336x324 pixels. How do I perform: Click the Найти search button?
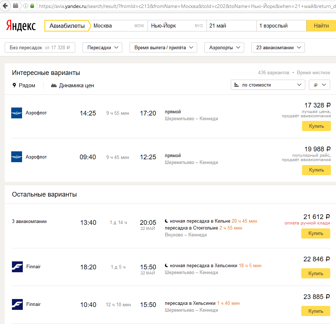[x=321, y=26]
